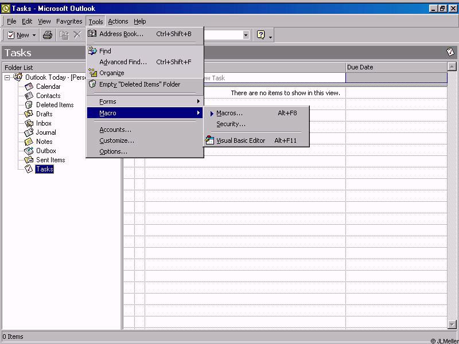The image size is (459, 344).
Task: Select the Contacts folder icon
Action: [29, 96]
